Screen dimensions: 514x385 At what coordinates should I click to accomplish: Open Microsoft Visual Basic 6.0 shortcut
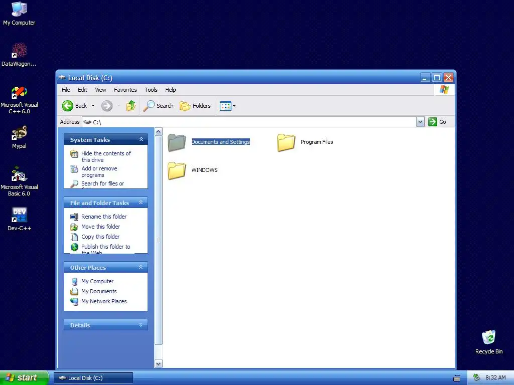[19, 182]
